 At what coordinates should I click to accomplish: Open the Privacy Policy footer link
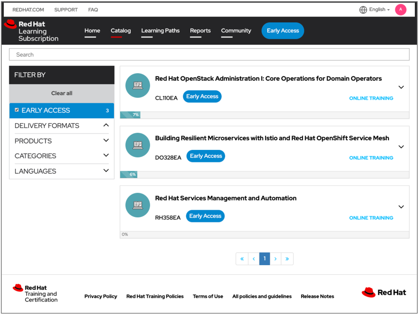(101, 296)
